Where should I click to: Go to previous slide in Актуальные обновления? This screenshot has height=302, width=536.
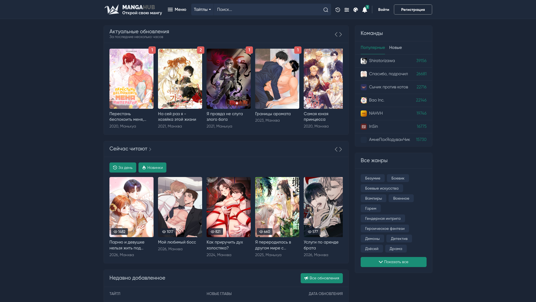click(x=336, y=34)
